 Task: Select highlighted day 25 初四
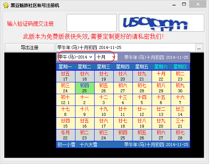(85, 88)
